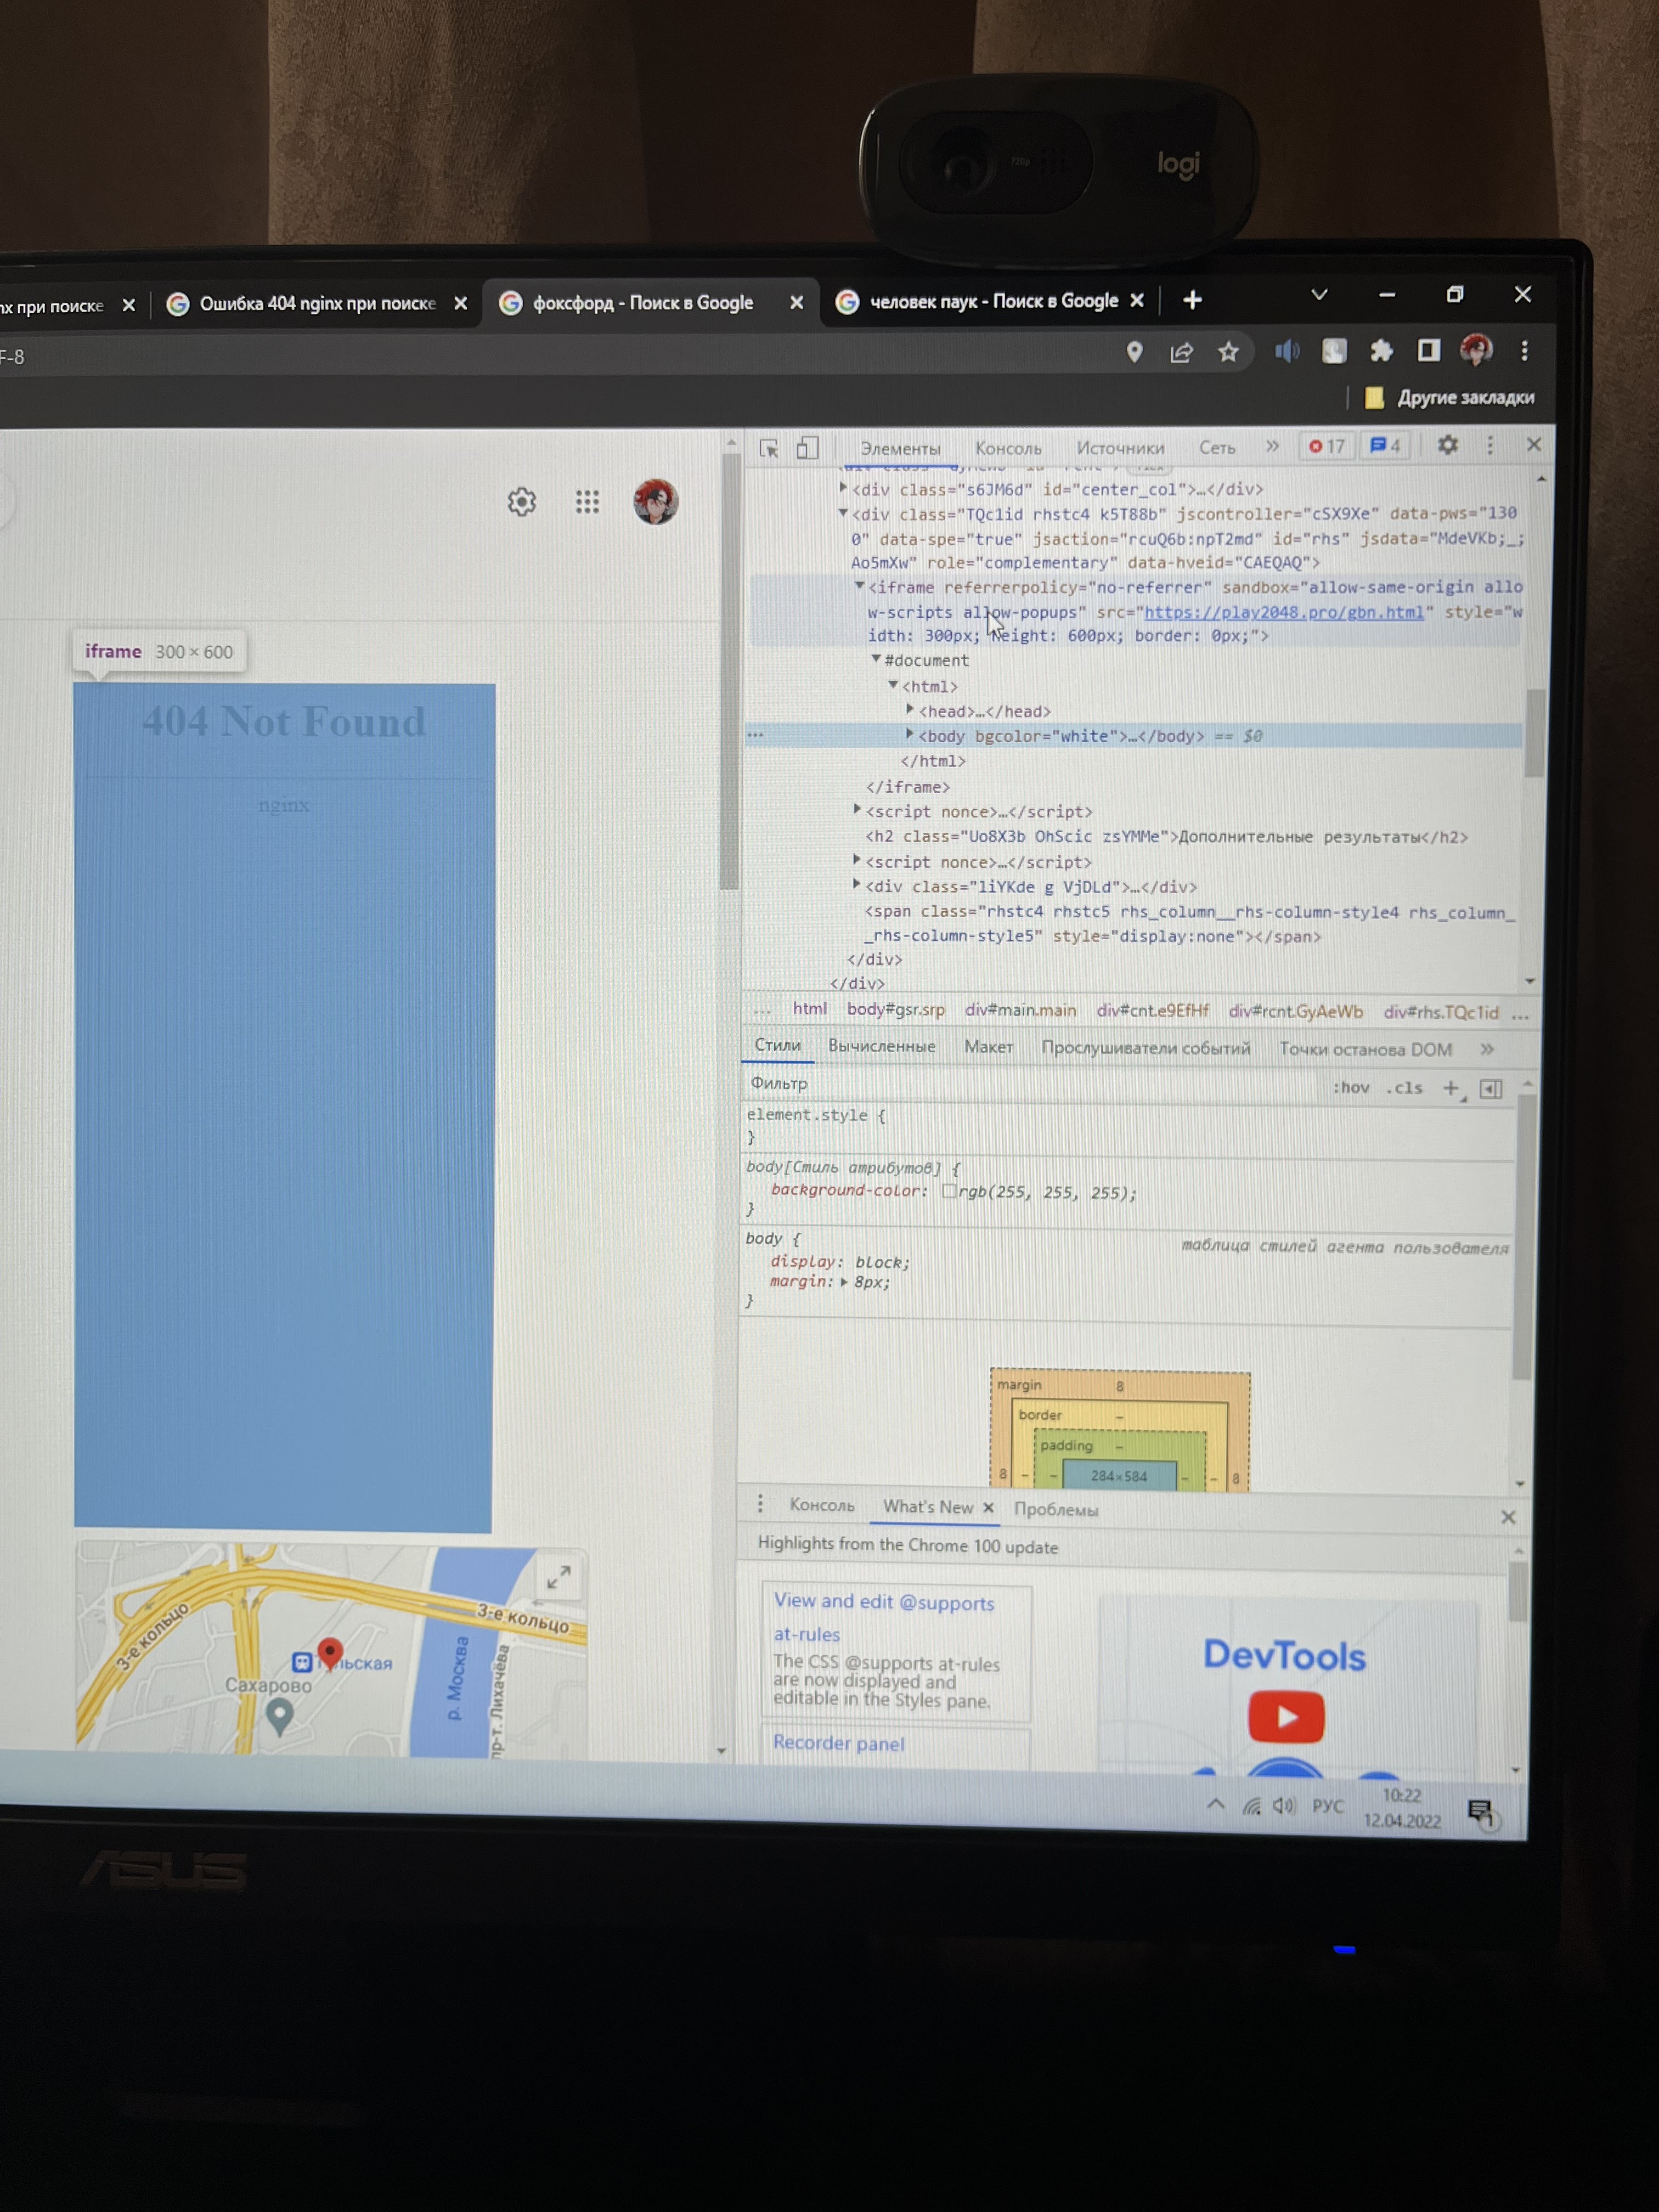
Task: Expand the center_col div node
Action: 843,488
